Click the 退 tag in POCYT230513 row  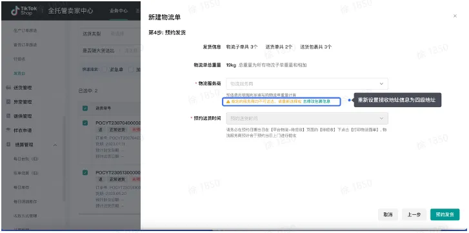click(x=101, y=179)
